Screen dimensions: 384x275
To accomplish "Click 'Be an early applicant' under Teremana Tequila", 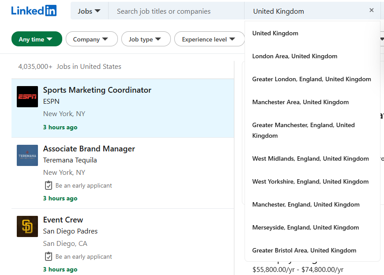I will (83, 186).
